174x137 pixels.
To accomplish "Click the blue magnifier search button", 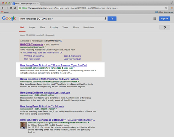I will pyautogui.click(x=112, y=19).
